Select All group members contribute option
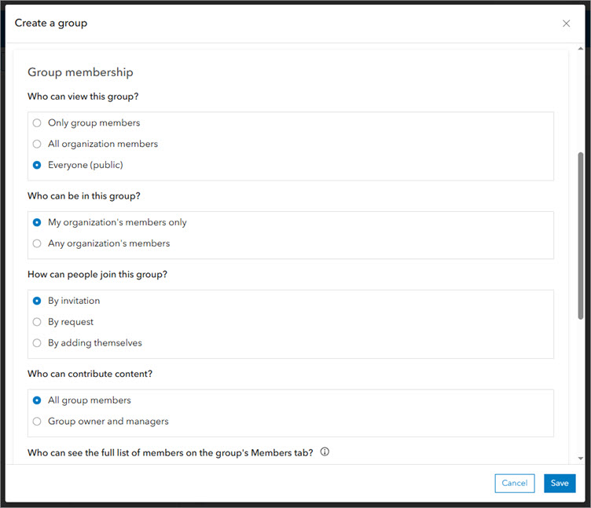 click(37, 401)
